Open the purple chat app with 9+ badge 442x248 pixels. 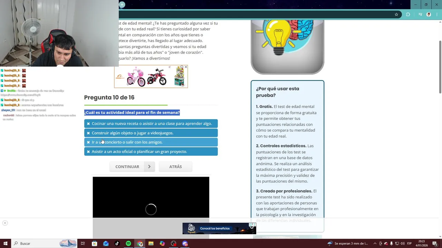tap(185, 244)
